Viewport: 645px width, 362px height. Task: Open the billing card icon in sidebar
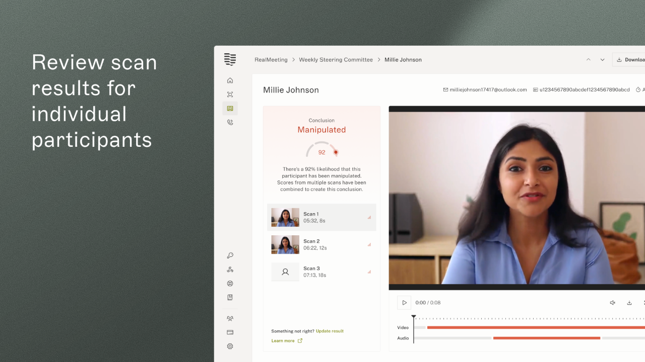(230, 332)
